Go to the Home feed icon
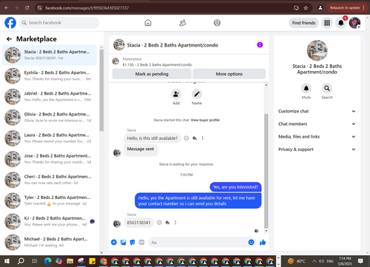 tap(148, 23)
